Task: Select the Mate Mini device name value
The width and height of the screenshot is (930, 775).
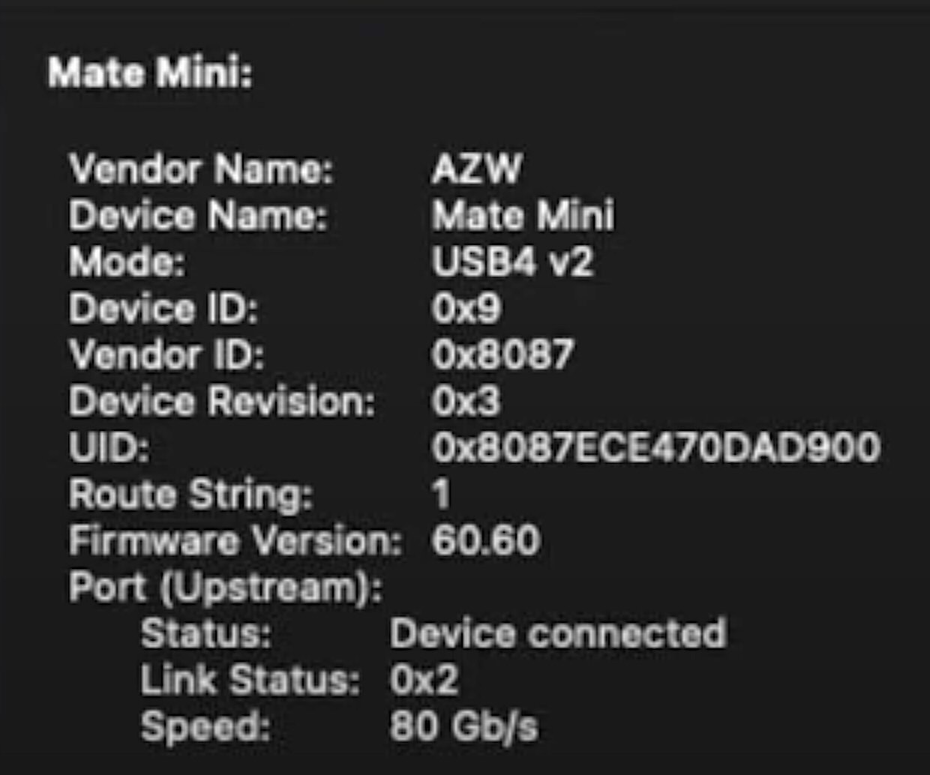Action: click(x=523, y=216)
